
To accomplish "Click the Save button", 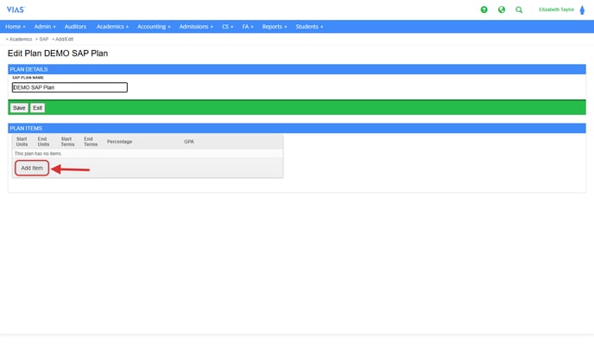I will 19,108.
